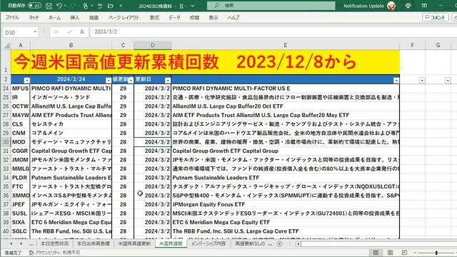Viewport: 457px width, 257px height.
Task: Switch to the 高値更新なしの sheet tab
Action: 250,243
